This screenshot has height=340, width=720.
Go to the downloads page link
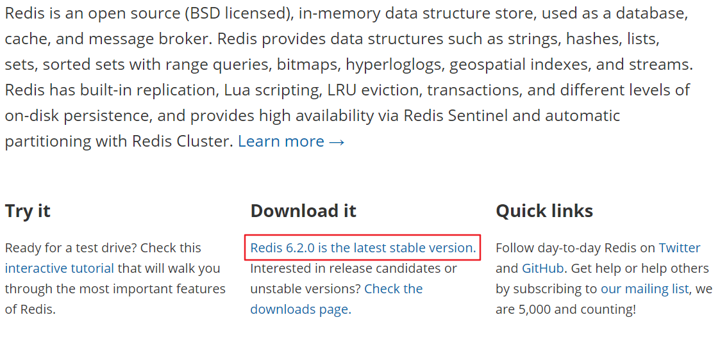[x=300, y=309]
